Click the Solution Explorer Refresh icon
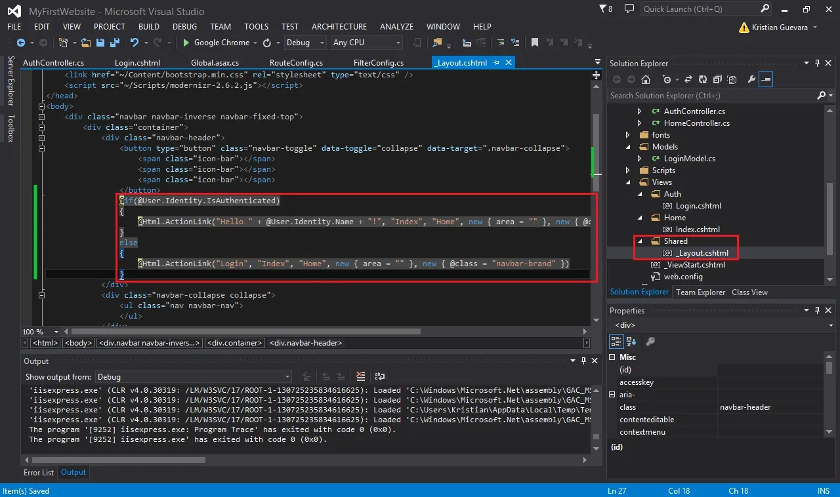 click(x=703, y=79)
